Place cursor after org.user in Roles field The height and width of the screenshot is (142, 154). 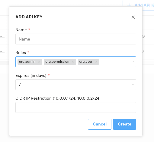click(116, 62)
